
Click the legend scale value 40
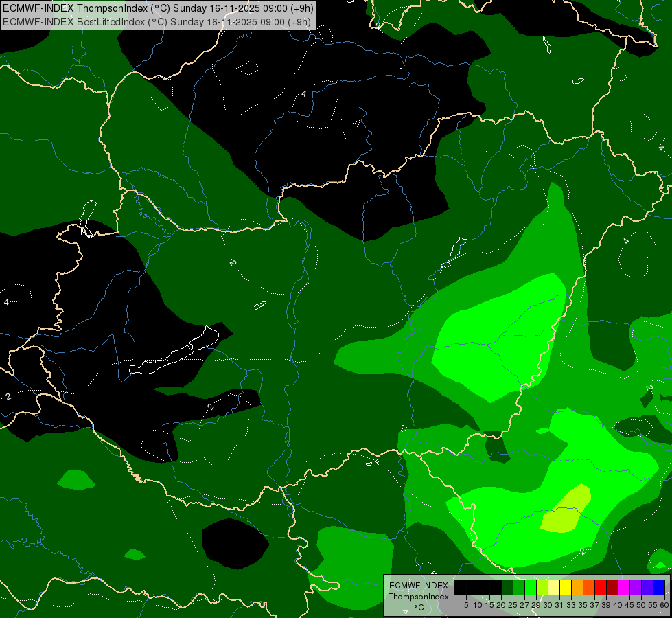click(618, 605)
